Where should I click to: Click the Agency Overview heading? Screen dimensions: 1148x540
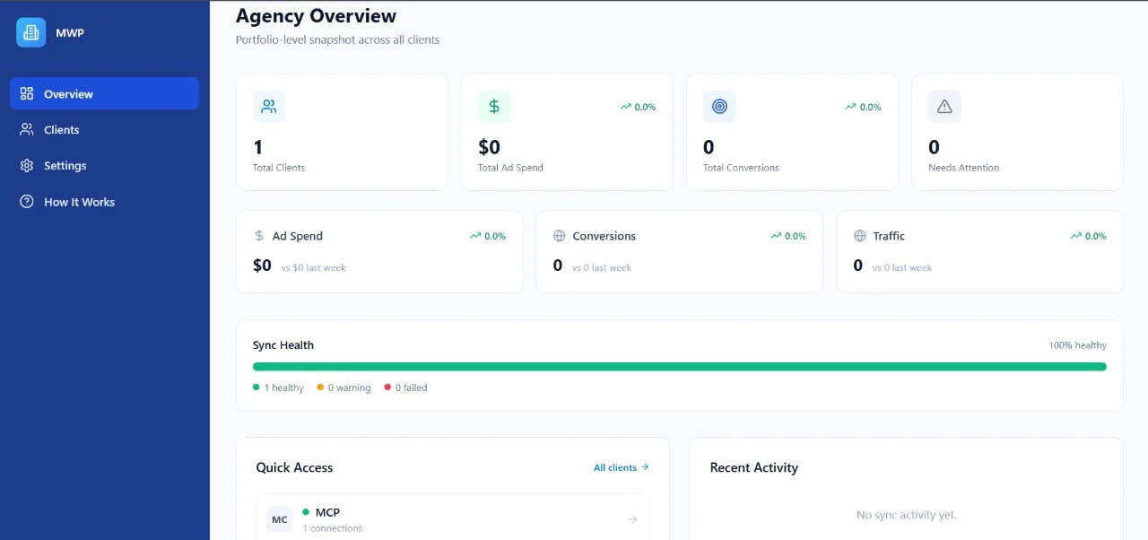tap(316, 15)
